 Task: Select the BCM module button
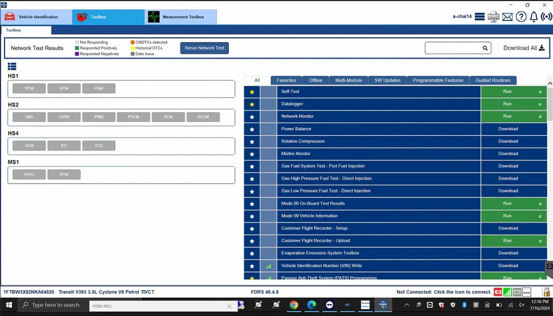point(64,89)
